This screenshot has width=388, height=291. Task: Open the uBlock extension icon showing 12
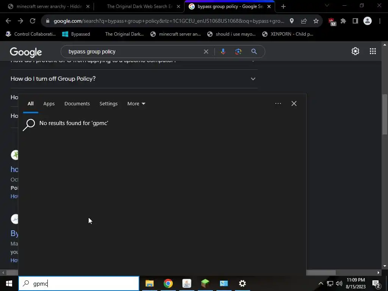[332, 22]
